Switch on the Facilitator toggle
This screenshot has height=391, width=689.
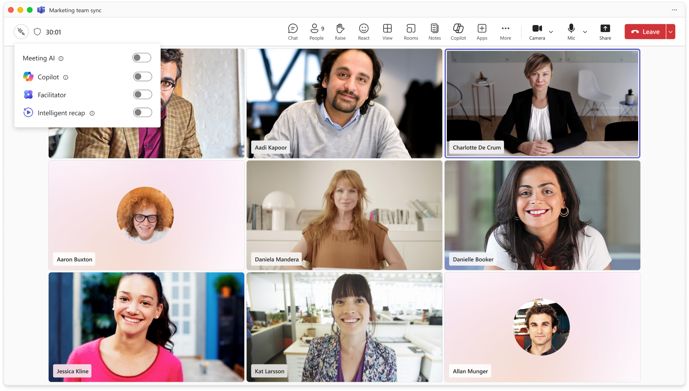point(143,95)
